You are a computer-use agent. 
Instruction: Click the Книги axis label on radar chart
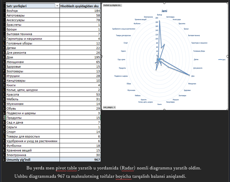coord(159,104)
